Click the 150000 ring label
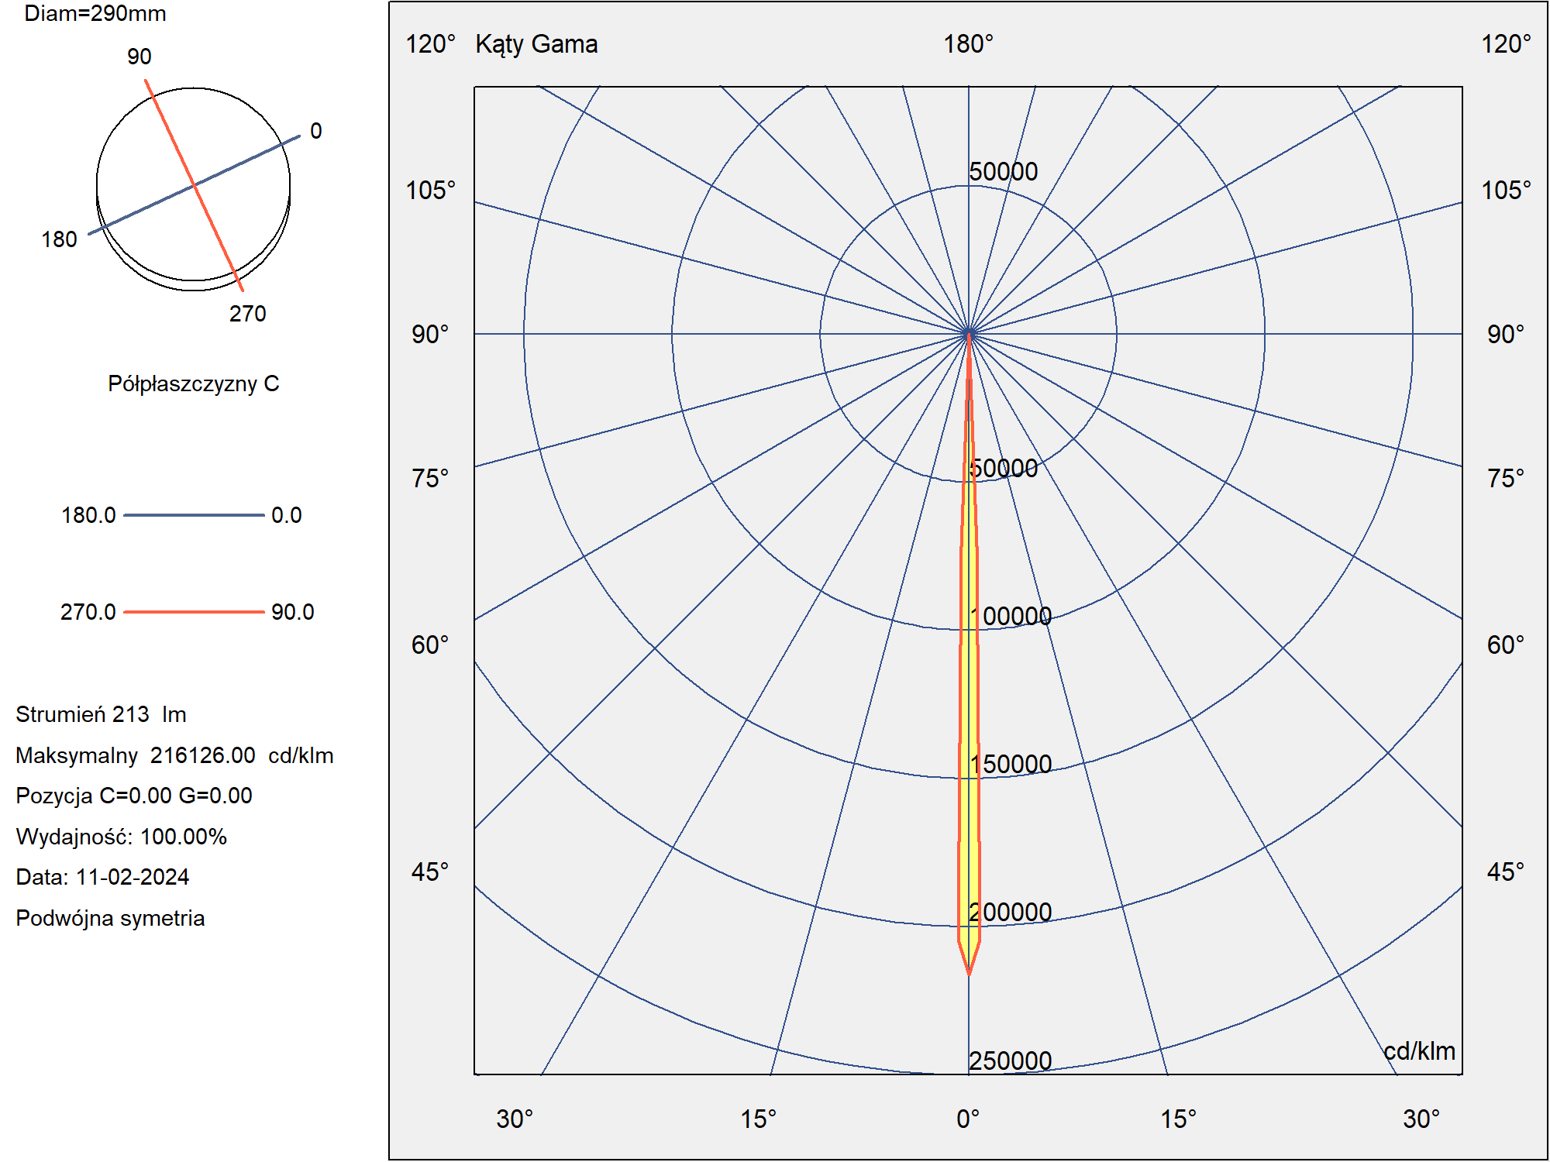This screenshot has width=1550, height=1162. click(x=1011, y=764)
